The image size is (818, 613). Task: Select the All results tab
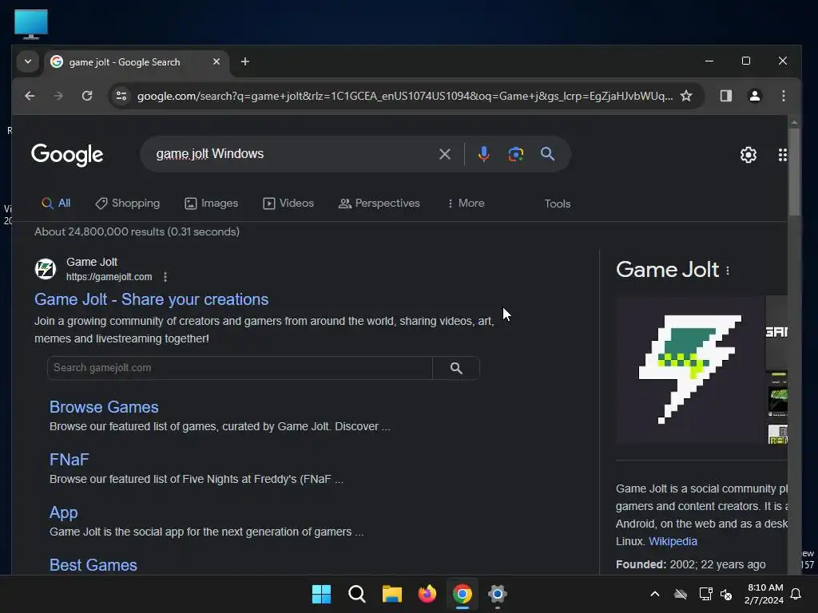pyautogui.click(x=56, y=204)
